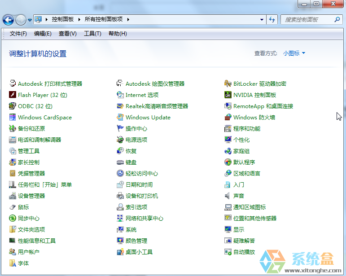Open the 工具(T) menu

(92, 34)
